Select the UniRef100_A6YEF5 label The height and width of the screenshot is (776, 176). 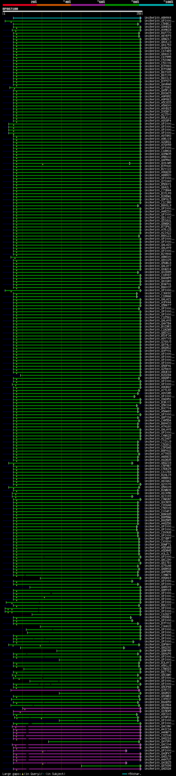pyautogui.click(x=158, y=36)
